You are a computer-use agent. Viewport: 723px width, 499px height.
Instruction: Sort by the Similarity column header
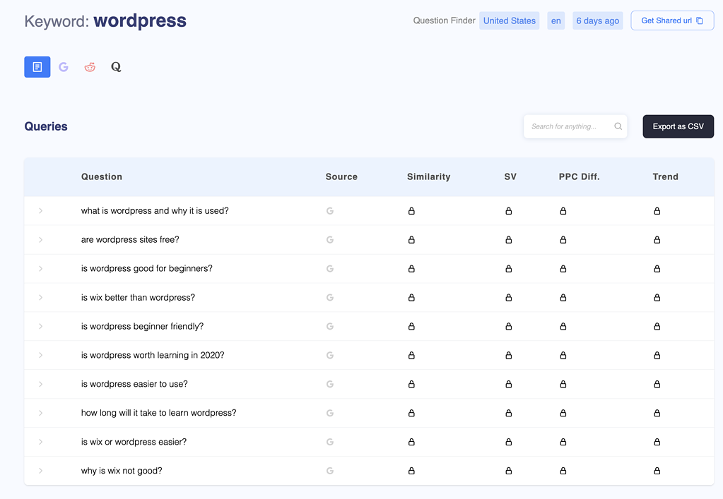[x=429, y=176]
